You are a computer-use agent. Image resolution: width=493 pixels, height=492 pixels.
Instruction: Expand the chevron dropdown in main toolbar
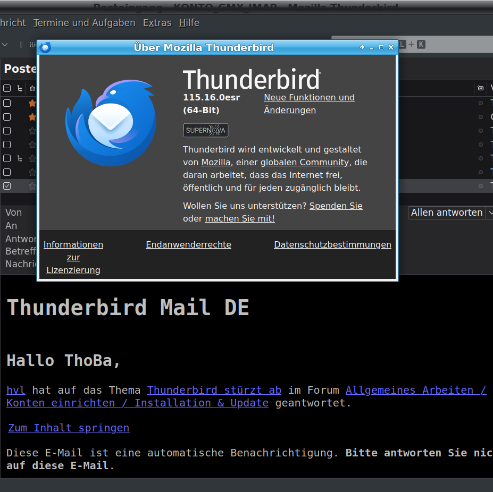5,45
